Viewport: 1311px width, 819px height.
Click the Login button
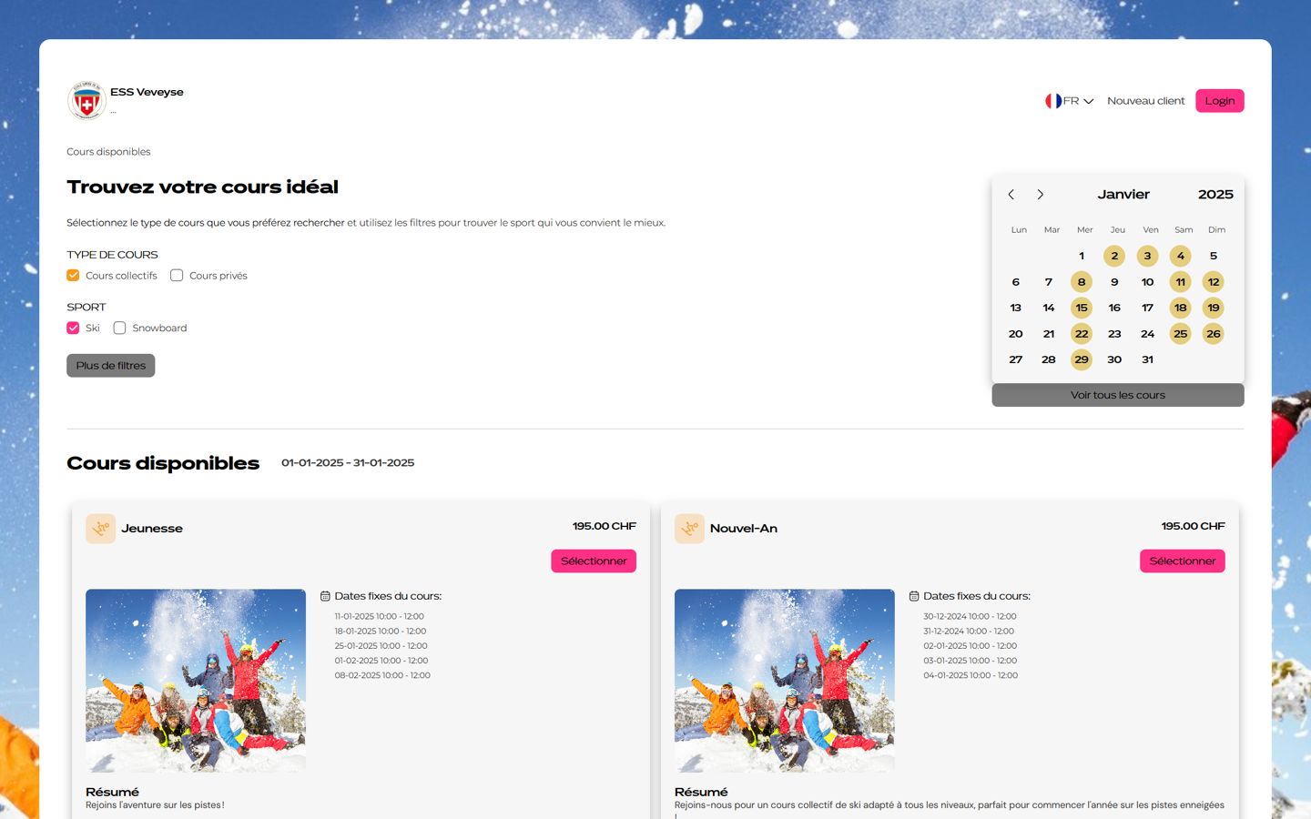click(1220, 101)
